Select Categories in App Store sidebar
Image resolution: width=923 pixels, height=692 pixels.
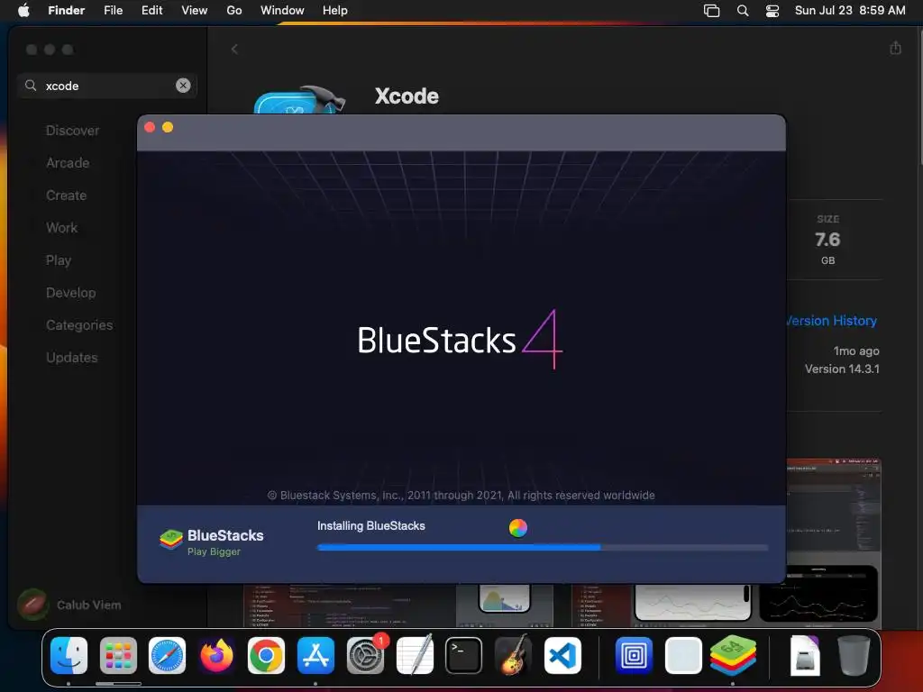[79, 324]
